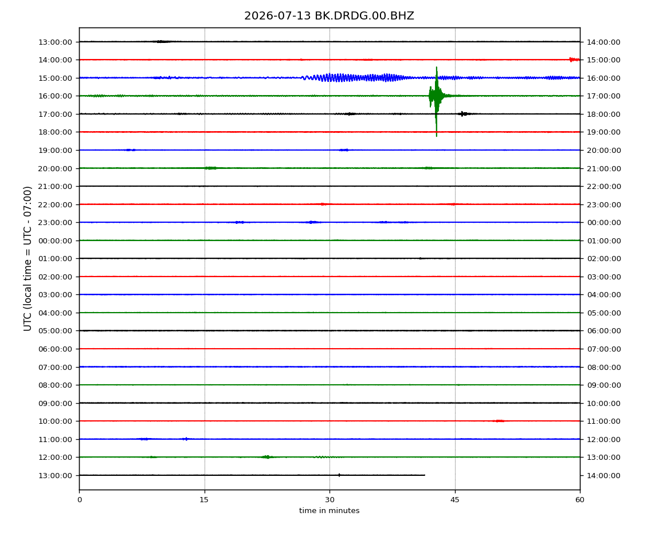
Task: Click the red blip on the 10:00:00 trace
Action: tap(499, 421)
